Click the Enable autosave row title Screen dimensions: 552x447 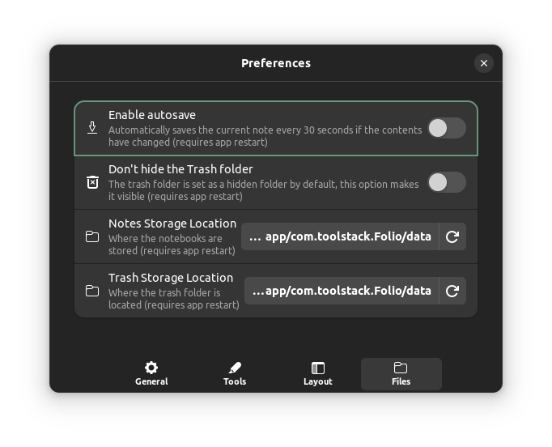(x=152, y=115)
